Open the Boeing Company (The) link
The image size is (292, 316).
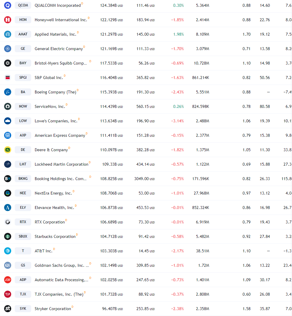[55, 92]
